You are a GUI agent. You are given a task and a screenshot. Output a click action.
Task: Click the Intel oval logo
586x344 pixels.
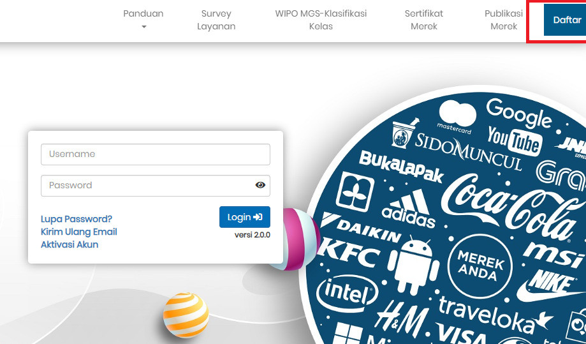pos(347,293)
